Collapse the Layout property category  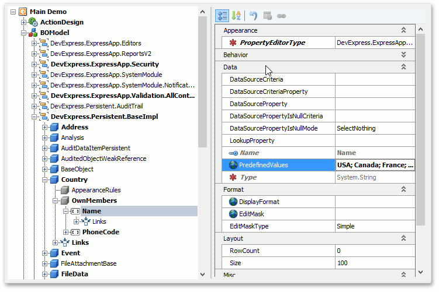[x=403, y=238]
